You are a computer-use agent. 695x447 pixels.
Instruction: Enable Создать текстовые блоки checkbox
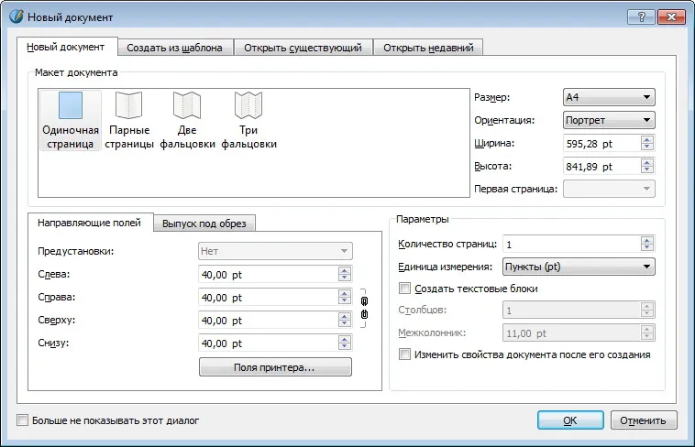(404, 289)
